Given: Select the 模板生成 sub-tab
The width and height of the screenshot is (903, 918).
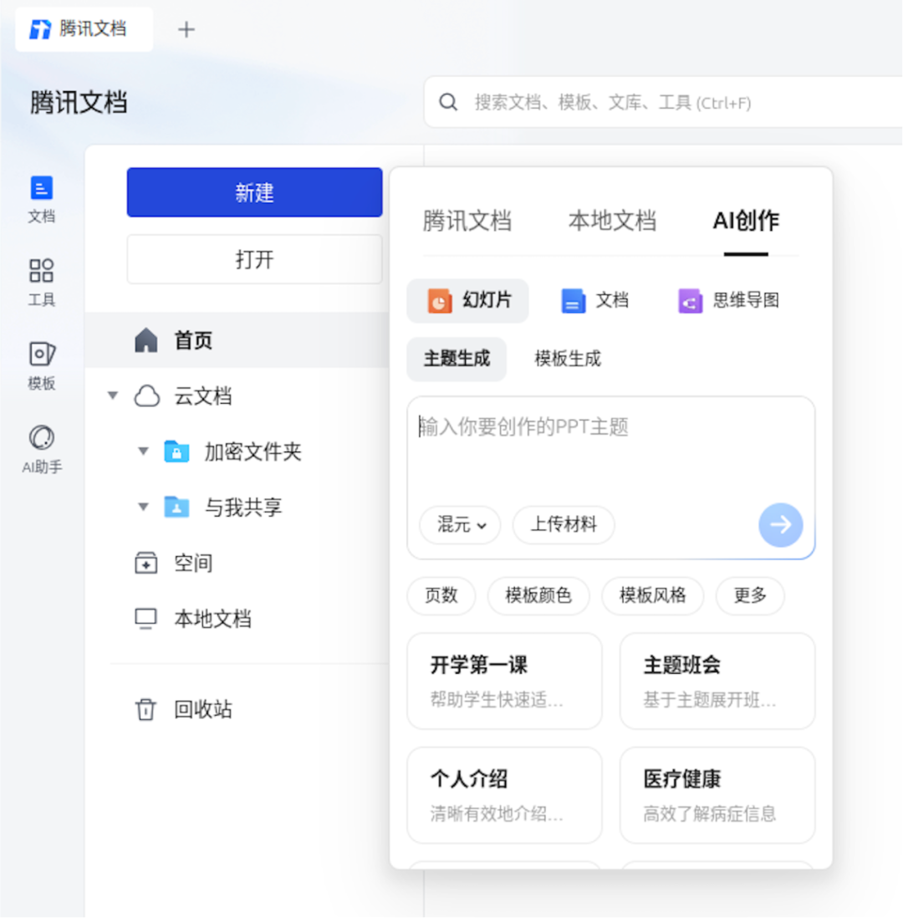Looking at the screenshot, I should point(568,359).
